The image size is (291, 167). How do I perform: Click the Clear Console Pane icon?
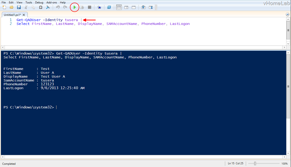pyautogui.click(x=48, y=7)
